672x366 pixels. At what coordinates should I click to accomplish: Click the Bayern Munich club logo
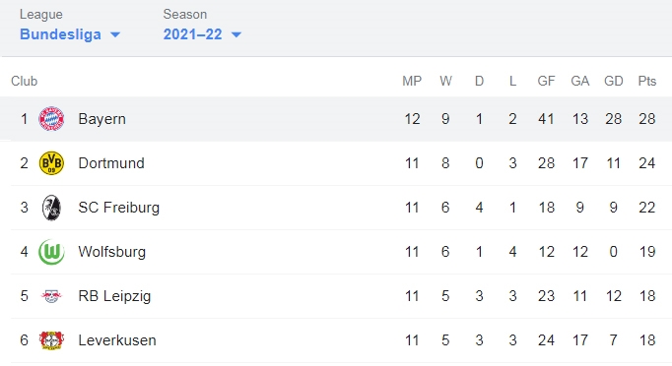point(51,119)
